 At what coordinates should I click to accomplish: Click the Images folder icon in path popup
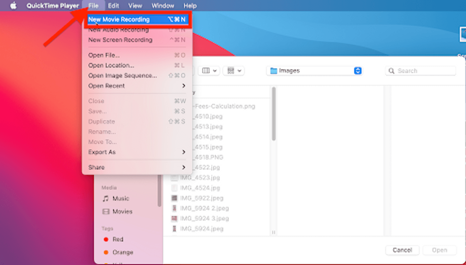point(274,71)
